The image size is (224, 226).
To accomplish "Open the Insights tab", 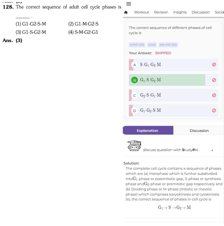I will coord(180,12).
